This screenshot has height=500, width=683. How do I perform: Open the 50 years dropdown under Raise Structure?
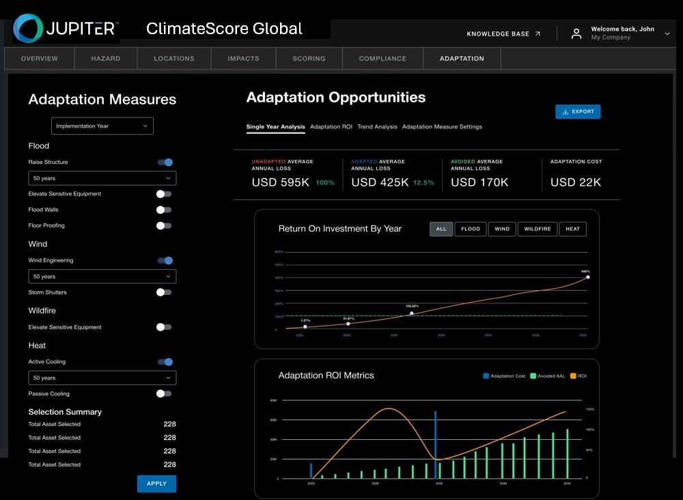coord(102,179)
